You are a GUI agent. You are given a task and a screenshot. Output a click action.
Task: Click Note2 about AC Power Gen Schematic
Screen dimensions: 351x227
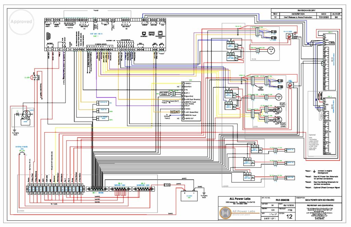(x=322, y=178)
